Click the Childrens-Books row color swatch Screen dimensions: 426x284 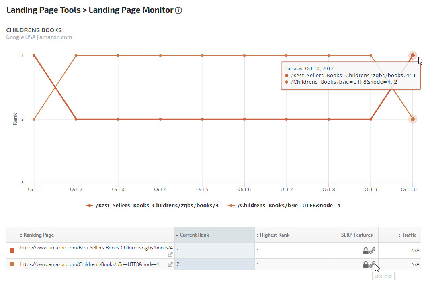click(12, 264)
